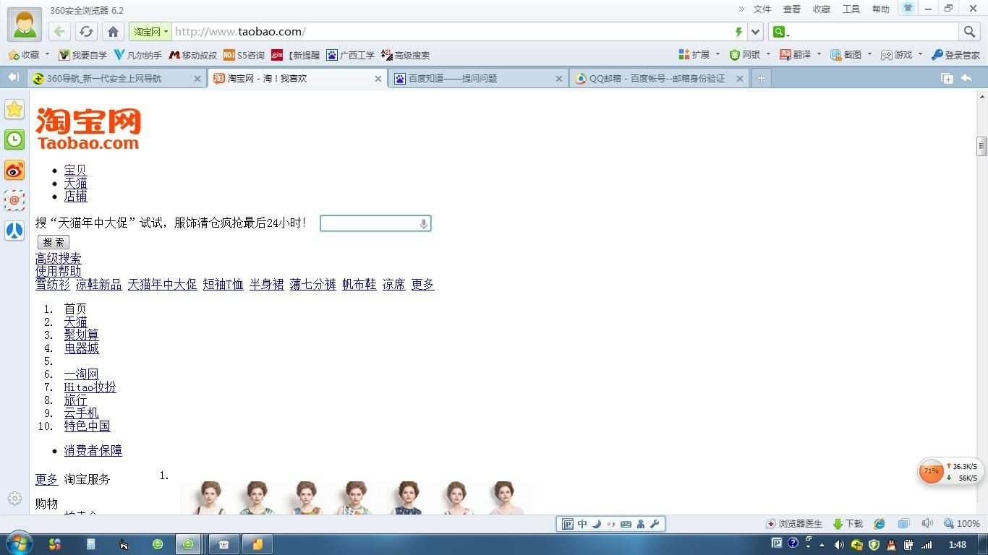The width and height of the screenshot is (988, 555).
Task: Click the 100% zoom control
Action: [962, 524]
